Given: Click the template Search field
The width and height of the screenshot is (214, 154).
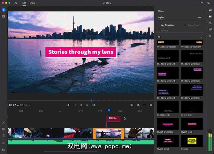Looking at the screenshot, I should pyautogui.click(x=180, y=31).
